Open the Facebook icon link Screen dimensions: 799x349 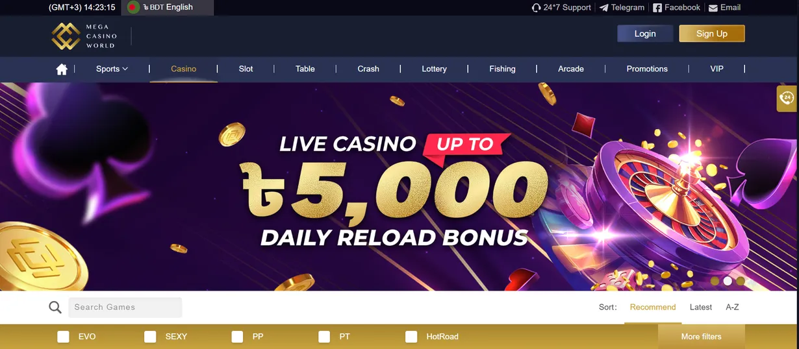657,8
